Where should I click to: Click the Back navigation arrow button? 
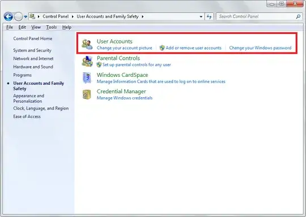pos(8,17)
